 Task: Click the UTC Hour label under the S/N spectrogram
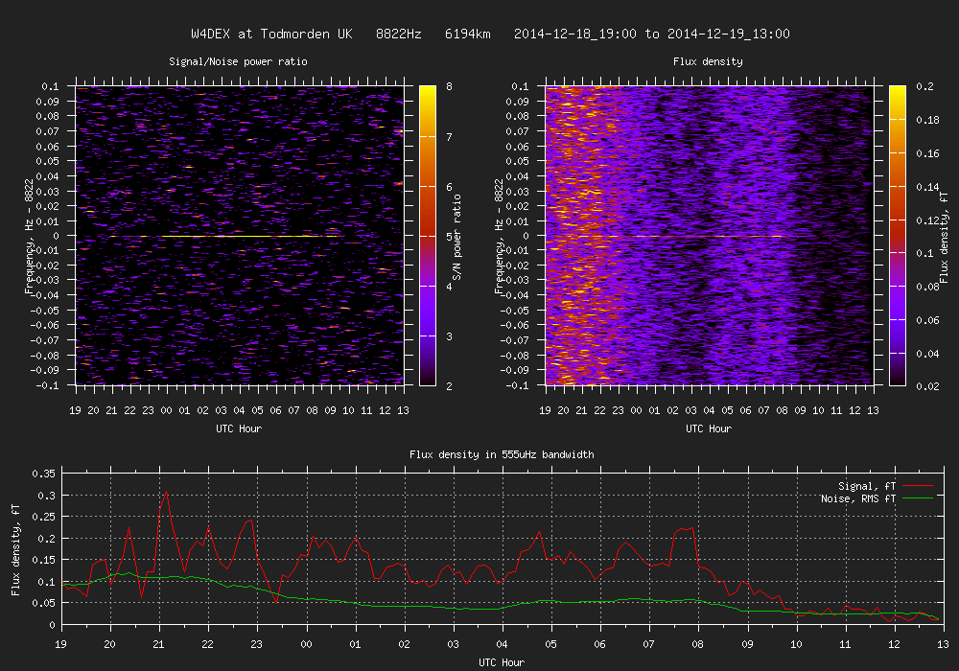[239, 428]
